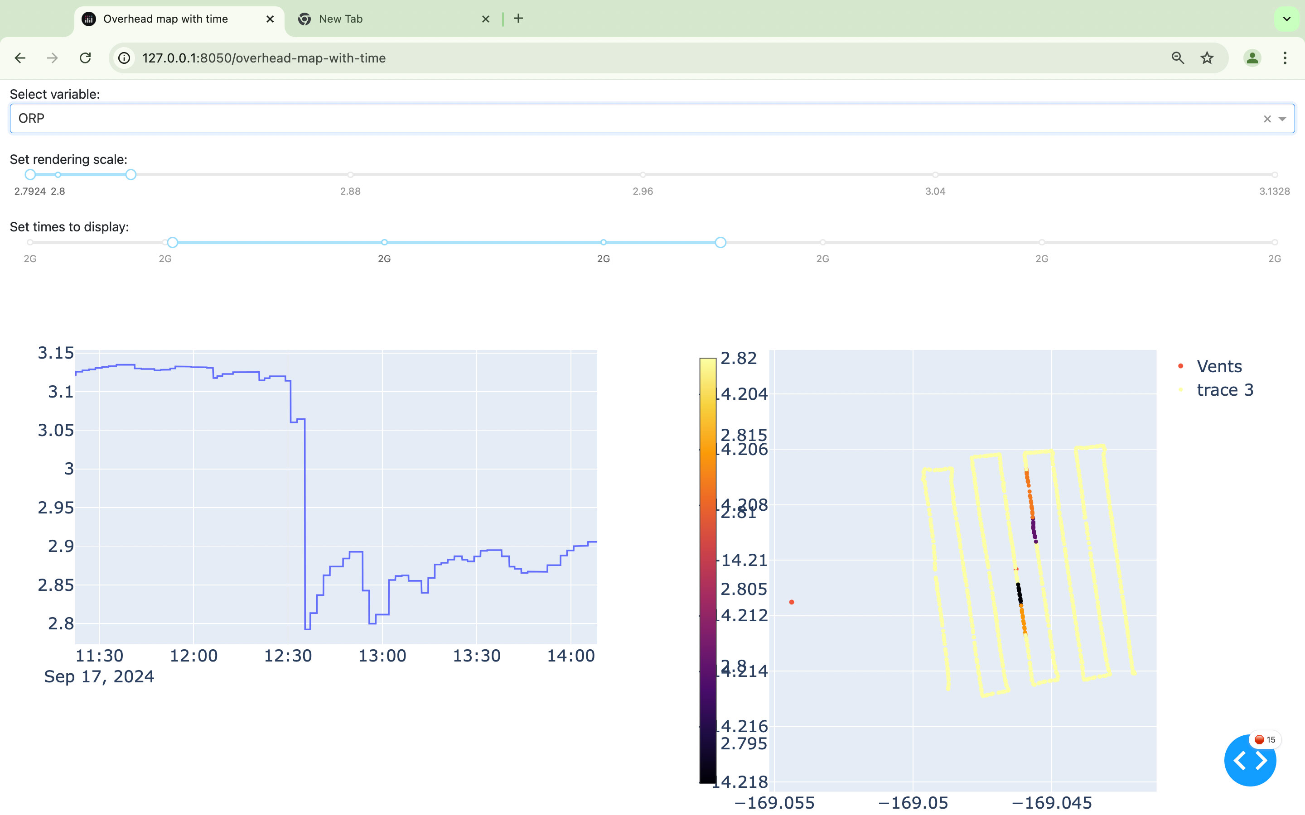Click the right handle of the times slider
1305x815 pixels.
[720, 243]
